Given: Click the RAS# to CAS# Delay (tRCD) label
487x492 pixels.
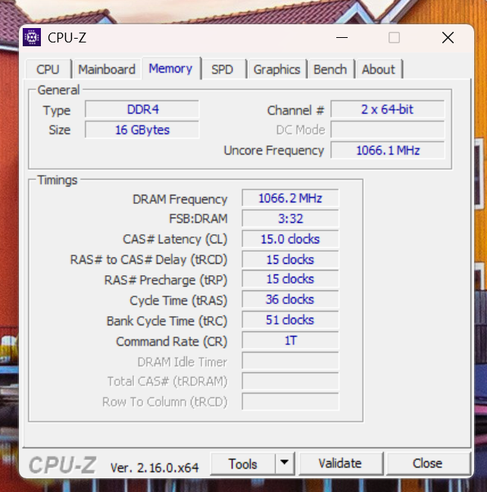Looking at the screenshot, I should coord(149,260).
